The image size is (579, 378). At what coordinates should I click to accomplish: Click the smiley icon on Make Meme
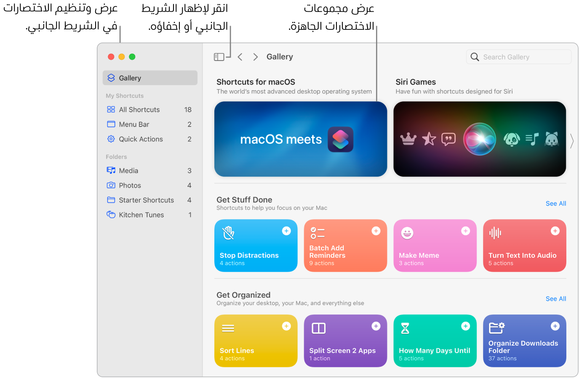407,233
